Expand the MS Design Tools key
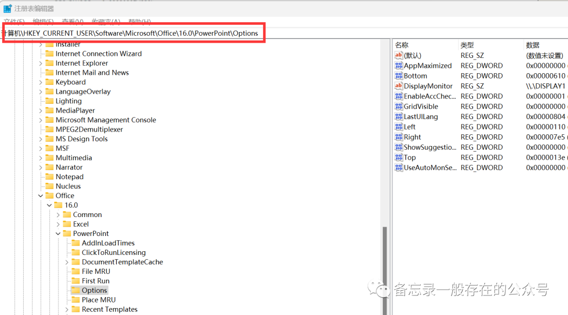Screen dimensions: 568x315 click(x=40, y=139)
